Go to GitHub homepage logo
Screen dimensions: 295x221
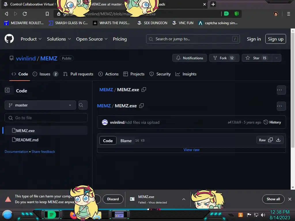coord(9,39)
